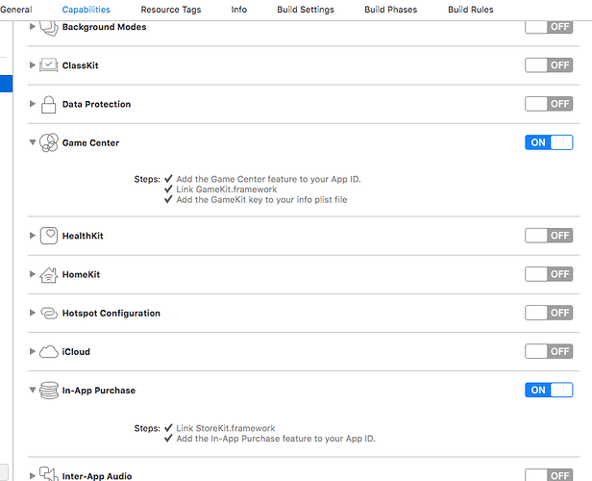Click the In-App Purchase coins icon
The height and width of the screenshot is (481, 592).
point(48,391)
